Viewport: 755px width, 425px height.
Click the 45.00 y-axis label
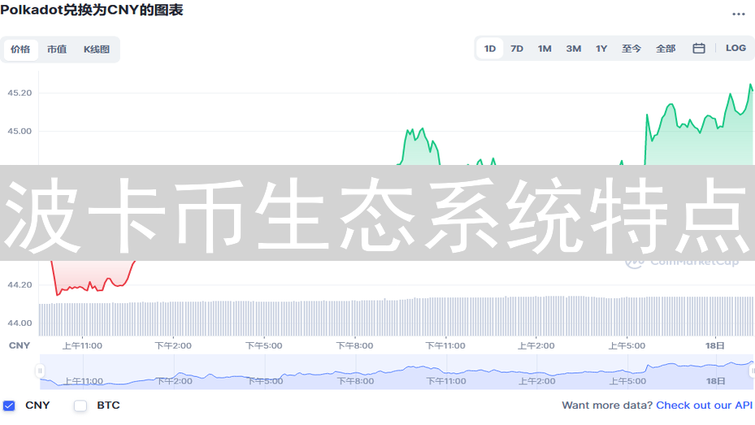pyautogui.click(x=20, y=131)
